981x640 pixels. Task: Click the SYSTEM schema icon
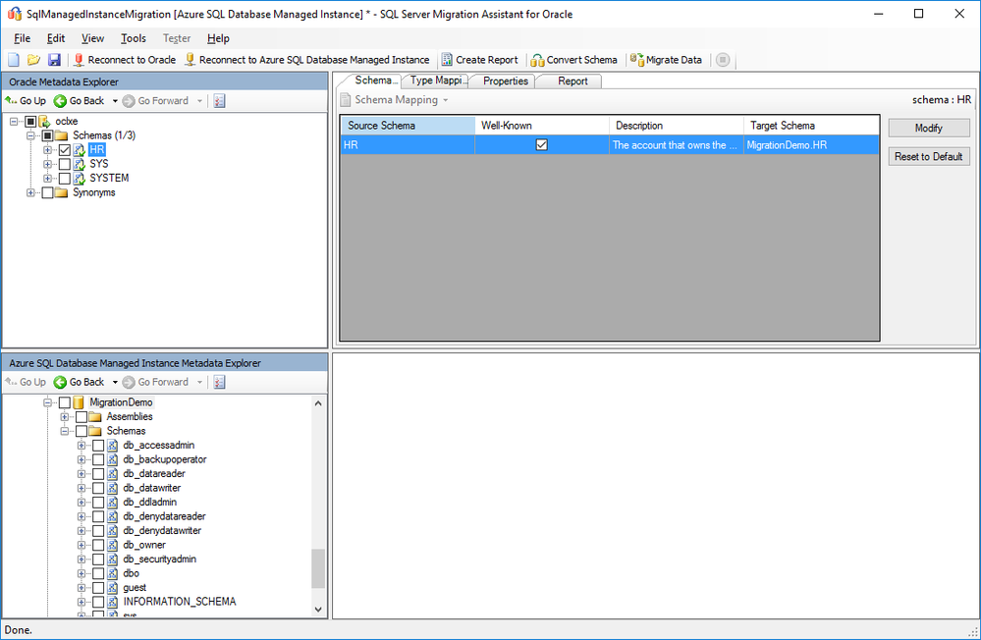(x=79, y=179)
